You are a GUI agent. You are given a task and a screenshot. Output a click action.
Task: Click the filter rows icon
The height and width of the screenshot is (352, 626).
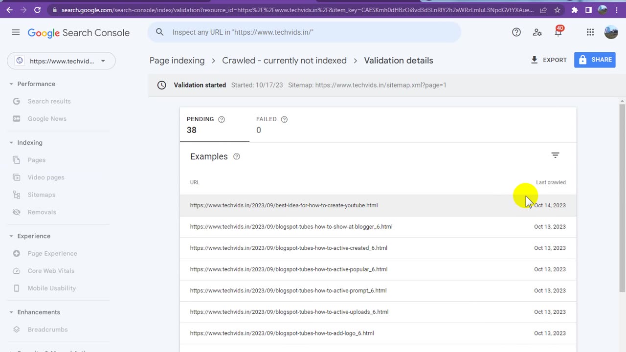555,155
